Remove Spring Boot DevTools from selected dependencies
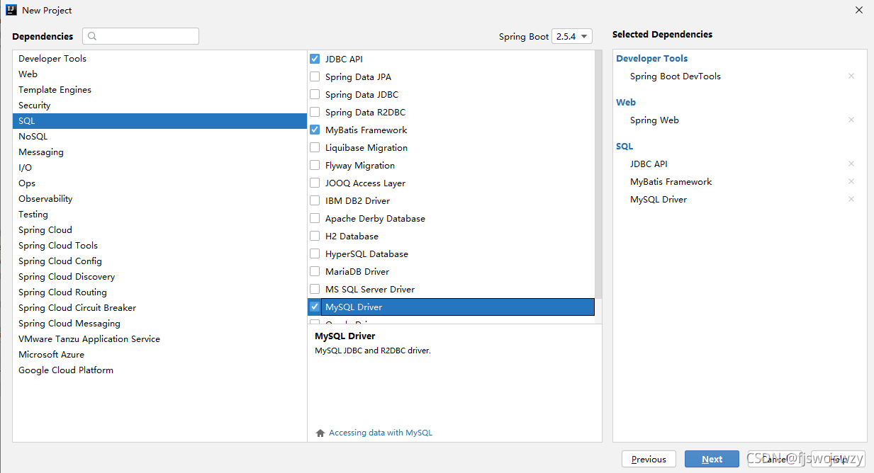874x473 pixels. pyautogui.click(x=851, y=76)
